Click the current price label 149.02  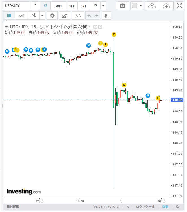tap(177, 100)
